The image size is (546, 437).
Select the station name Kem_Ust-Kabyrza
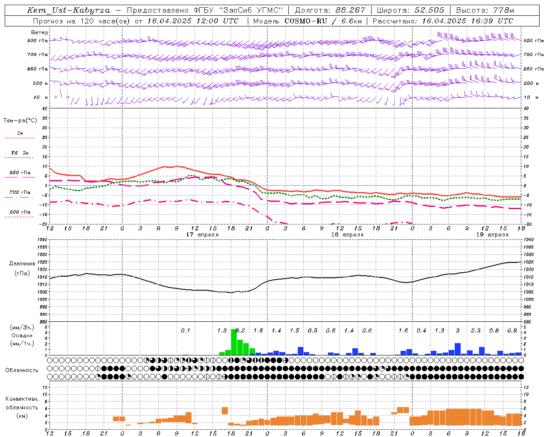coord(68,10)
